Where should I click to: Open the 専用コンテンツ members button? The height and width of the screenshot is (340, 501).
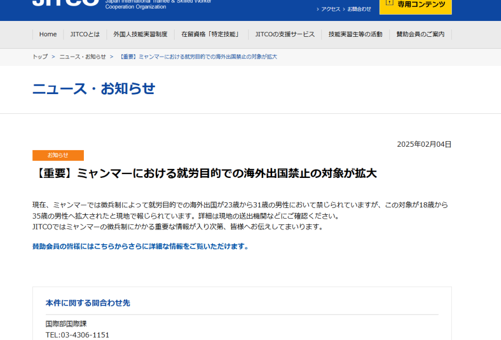click(x=415, y=5)
